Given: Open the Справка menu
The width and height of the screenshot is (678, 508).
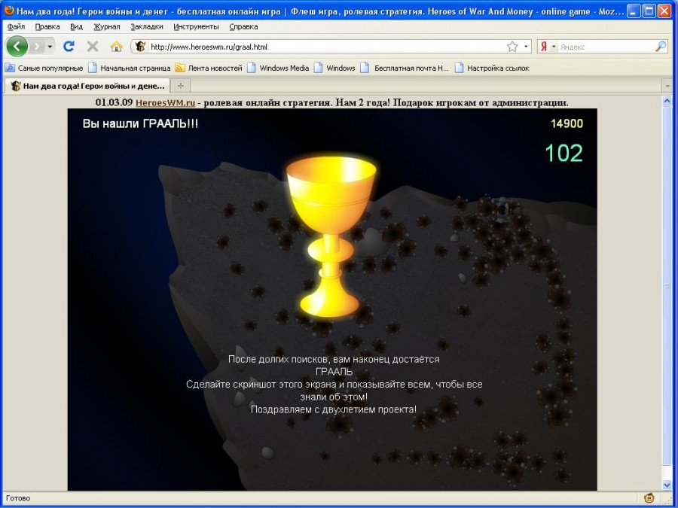Looking at the screenshot, I should [x=243, y=26].
